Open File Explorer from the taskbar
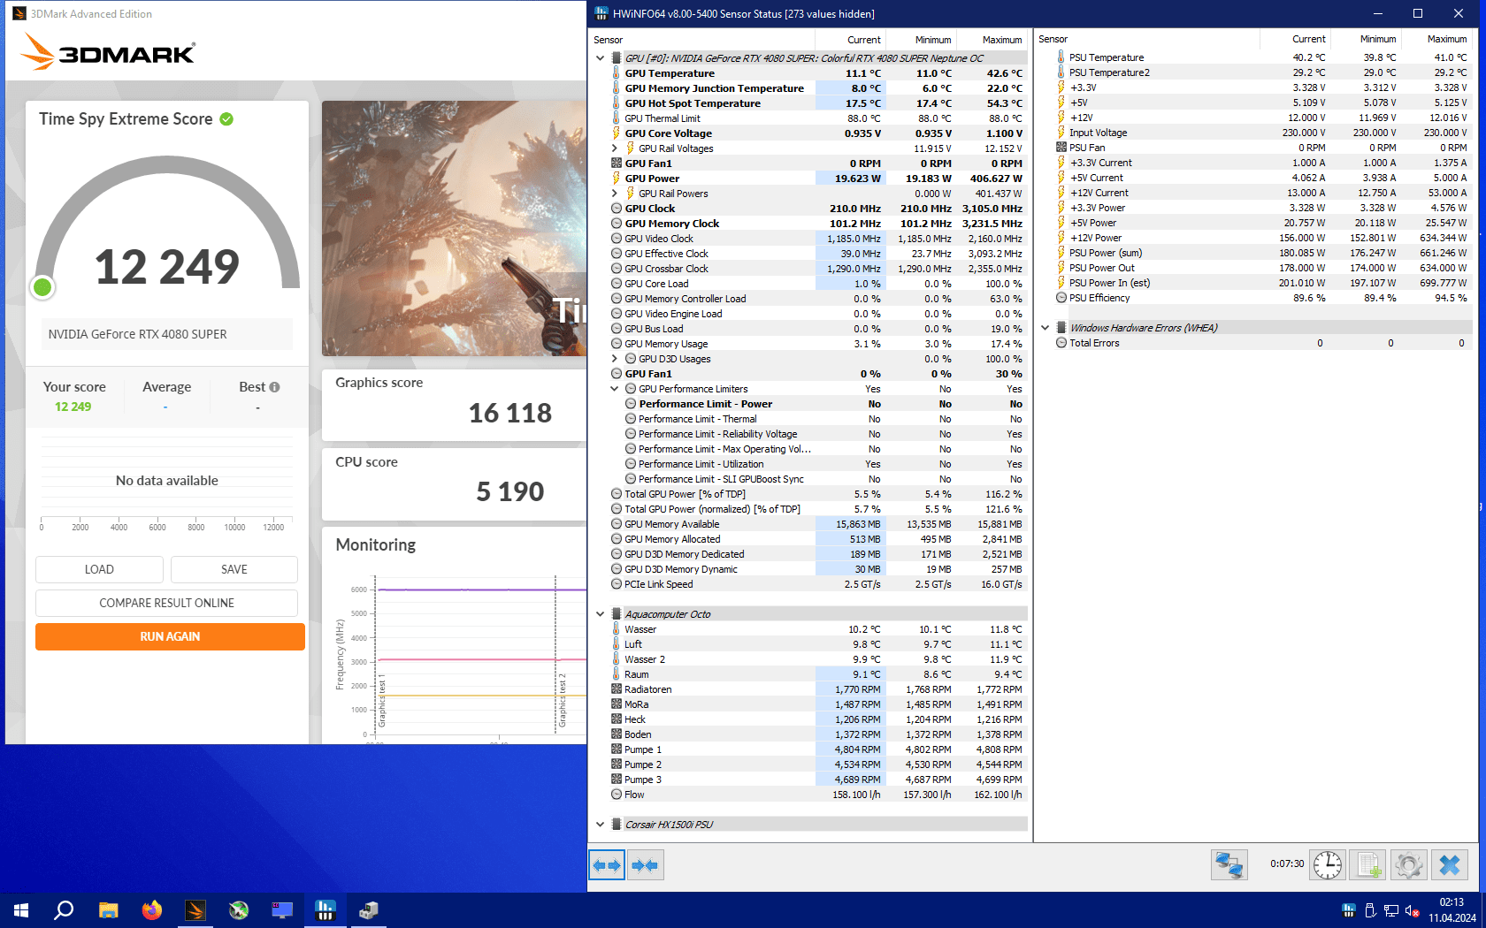The width and height of the screenshot is (1486, 928). click(108, 909)
